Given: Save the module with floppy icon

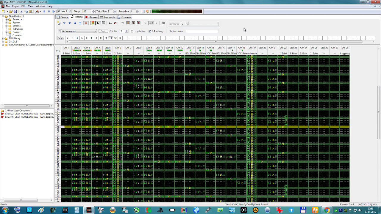Looking at the screenshot, I should [x=15, y=12].
